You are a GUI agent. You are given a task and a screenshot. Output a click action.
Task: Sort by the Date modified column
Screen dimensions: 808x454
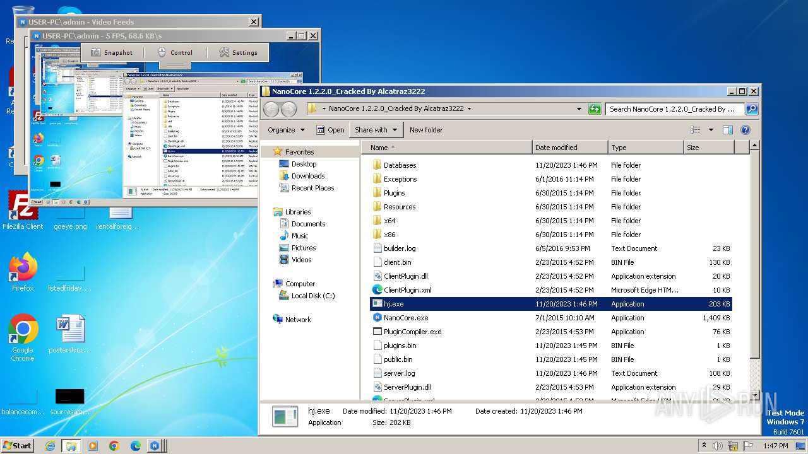pos(571,148)
